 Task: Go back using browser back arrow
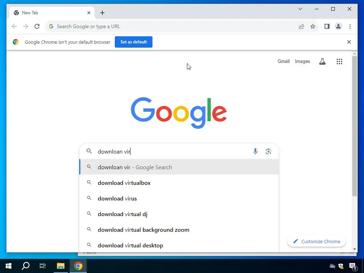coord(14,26)
